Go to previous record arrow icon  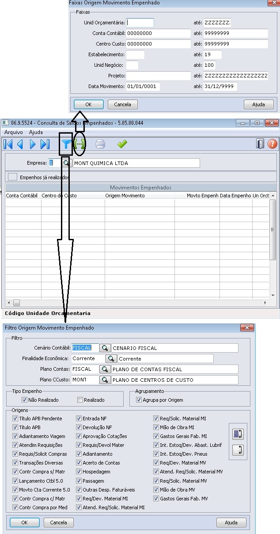tap(20, 144)
